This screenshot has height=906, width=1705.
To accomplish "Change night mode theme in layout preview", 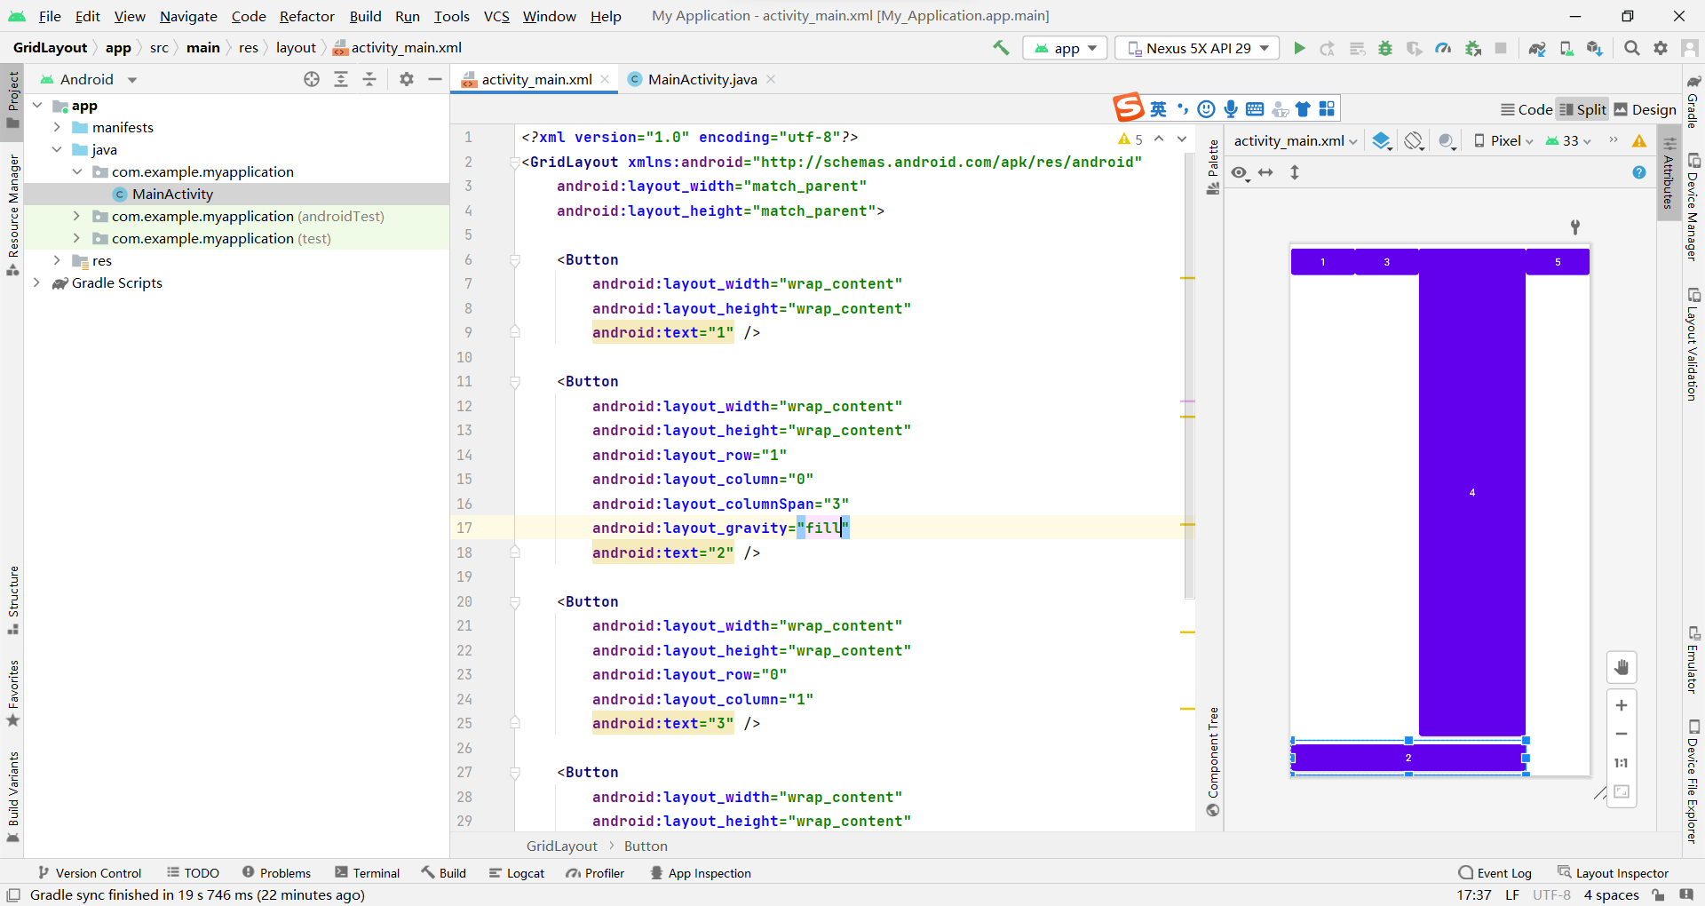I will point(1447,140).
